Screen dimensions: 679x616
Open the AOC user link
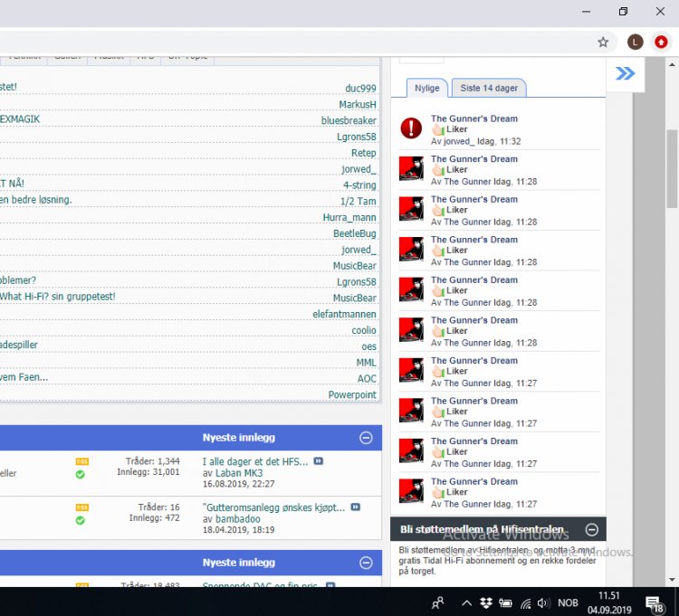click(x=367, y=378)
